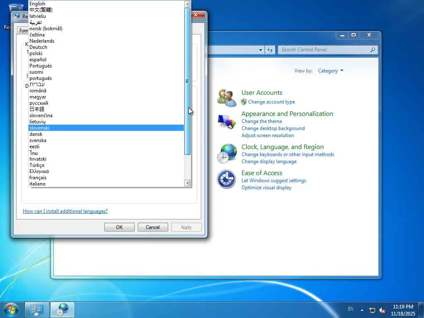Choose español language entry
This screenshot has height=318, width=424.
point(106,60)
